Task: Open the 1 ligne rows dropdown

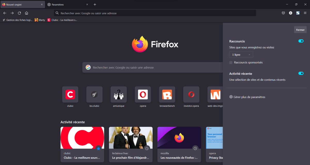Action: click(241, 55)
